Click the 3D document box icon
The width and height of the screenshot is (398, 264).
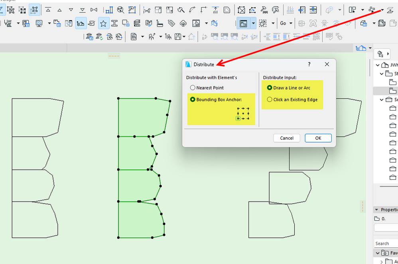click(x=382, y=23)
